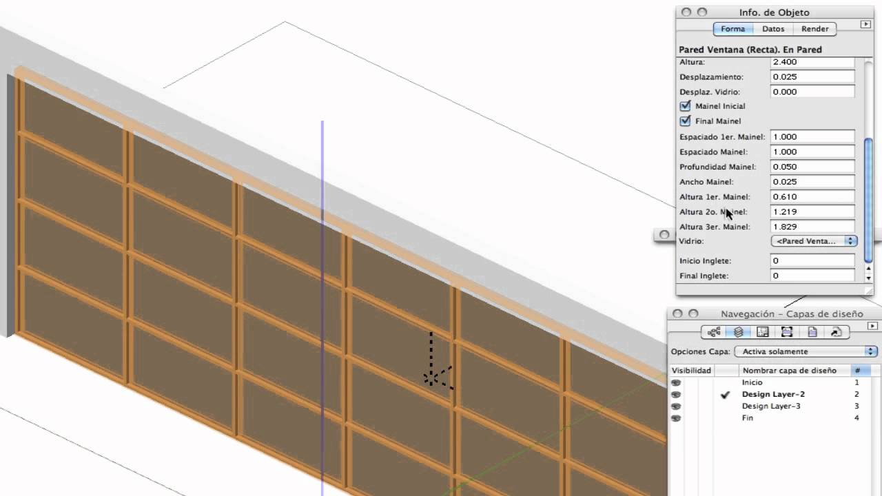The image size is (882, 496).
Task: Click the 'Pared Ventana (Recta). En Pared' title
Action: pos(750,50)
